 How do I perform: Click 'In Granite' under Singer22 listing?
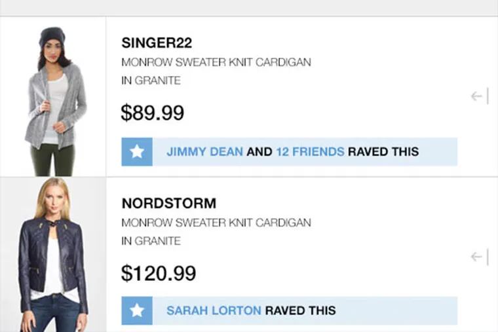(x=151, y=81)
